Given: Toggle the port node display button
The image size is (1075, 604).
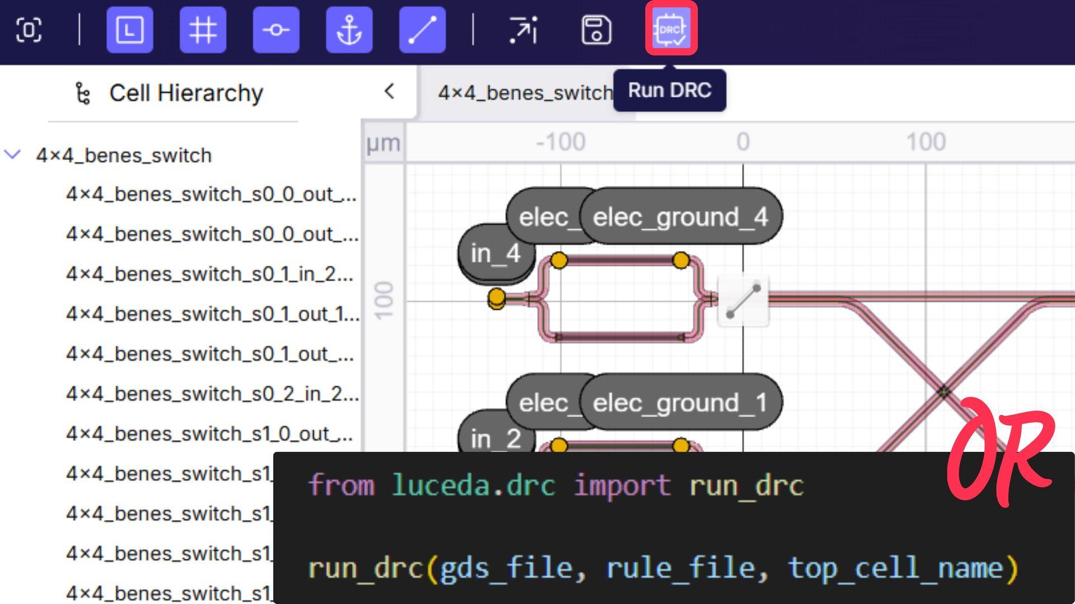Looking at the screenshot, I should point(276,30).
